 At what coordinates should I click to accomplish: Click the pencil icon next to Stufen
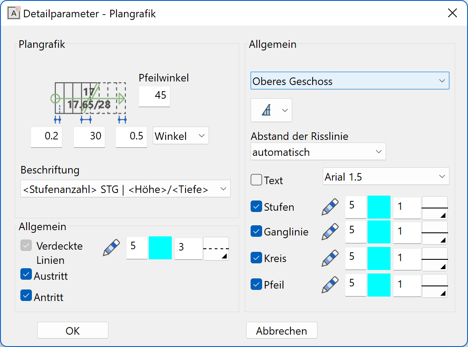pos(330,207)
